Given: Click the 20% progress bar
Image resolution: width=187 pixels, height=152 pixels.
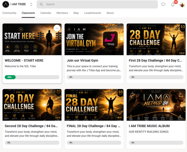Looking at the screenshot, I should coord(32,77).
